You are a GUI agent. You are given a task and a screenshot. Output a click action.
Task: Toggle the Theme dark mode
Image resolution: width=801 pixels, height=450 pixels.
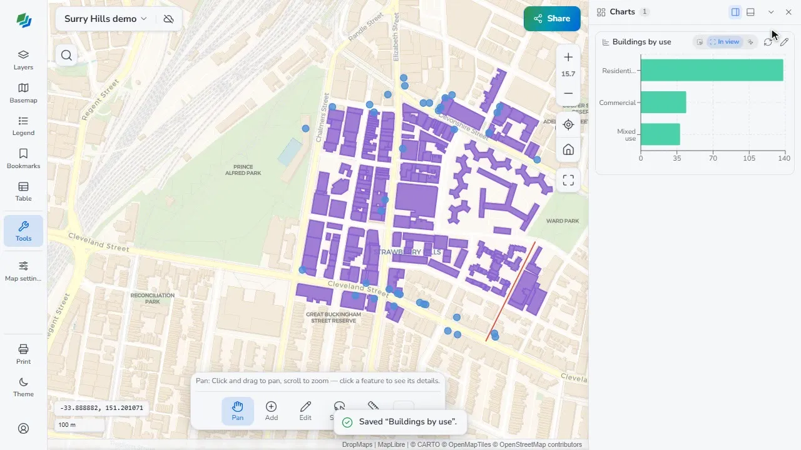point(23,387)
